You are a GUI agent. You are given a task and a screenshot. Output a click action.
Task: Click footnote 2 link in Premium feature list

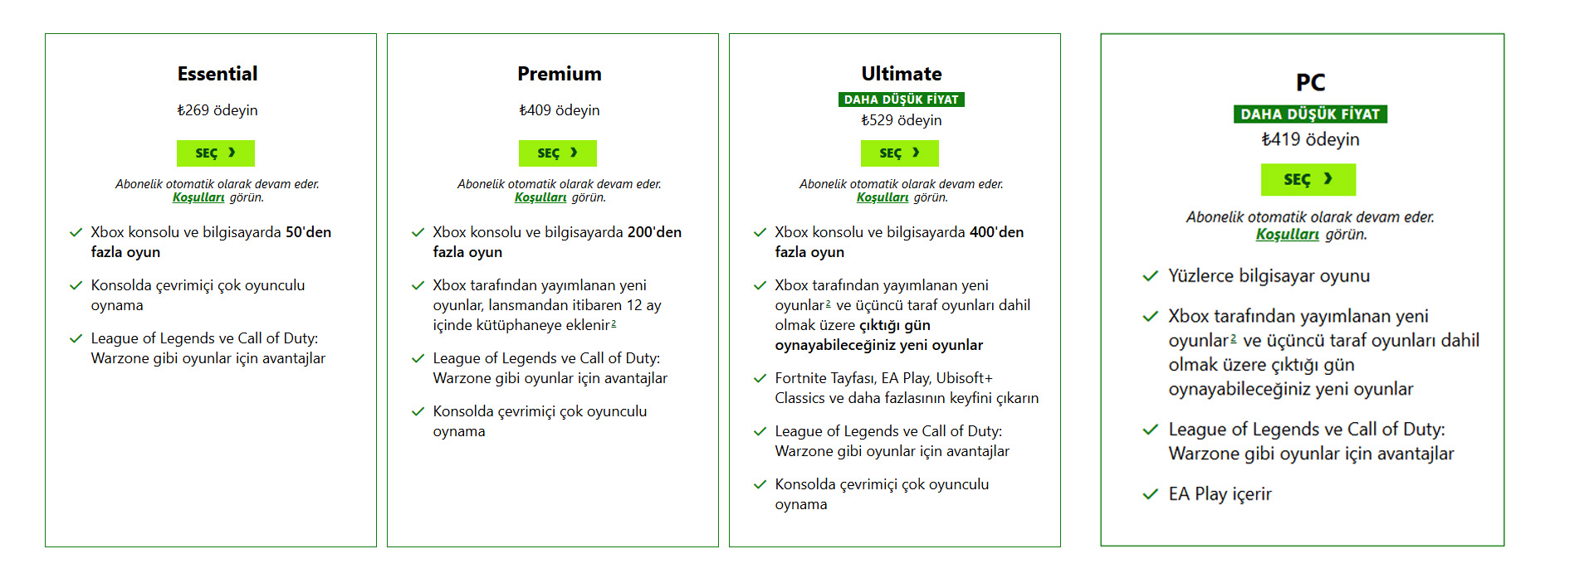614,323
